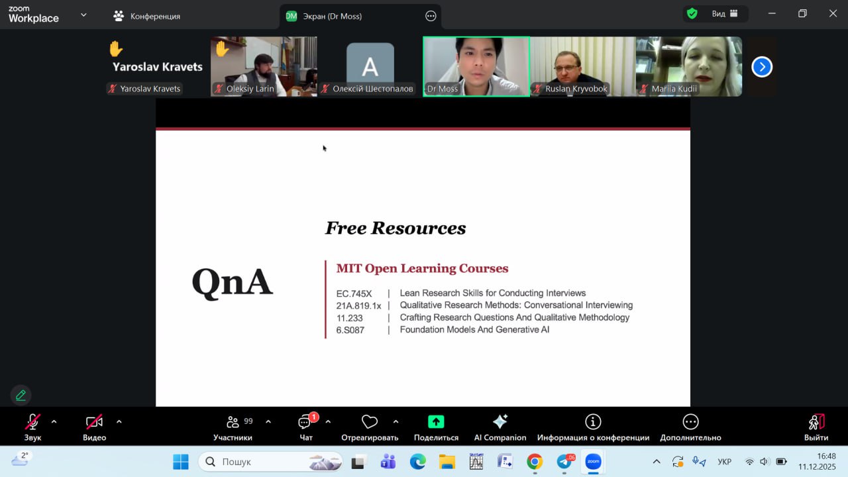Click the green Share screen icon

pyautogui.click(x=436, y=422)
